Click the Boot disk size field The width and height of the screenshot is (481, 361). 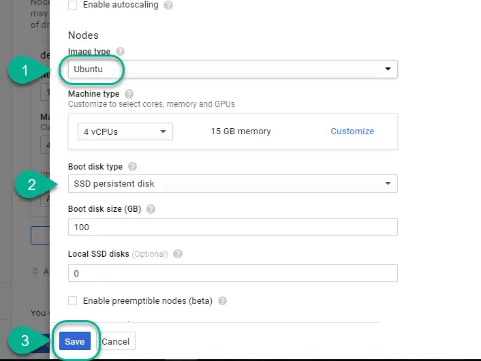tap(233, 227)
